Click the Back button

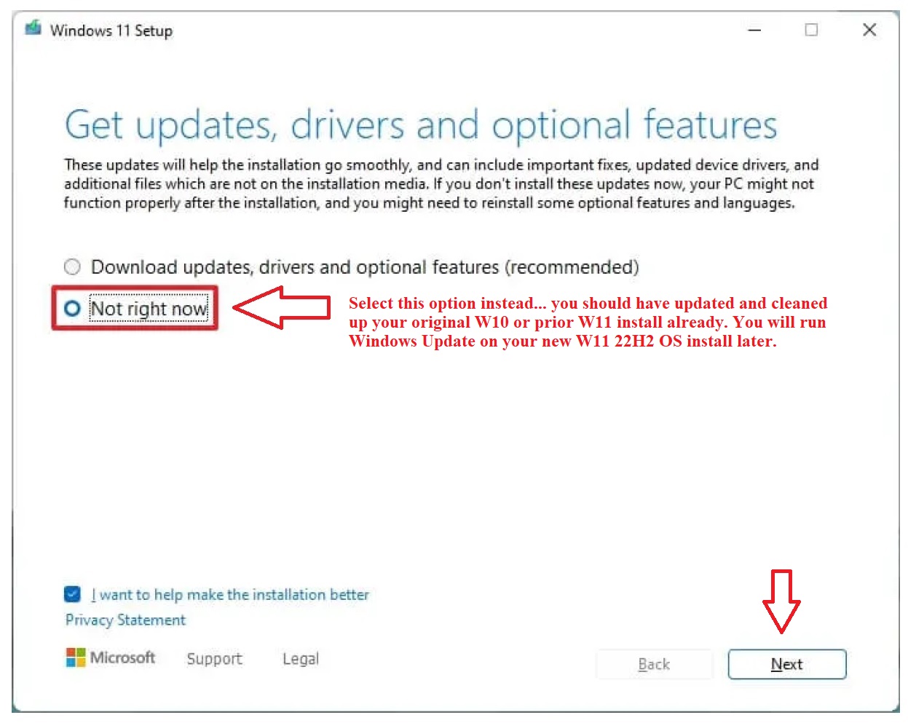[654, 663]
